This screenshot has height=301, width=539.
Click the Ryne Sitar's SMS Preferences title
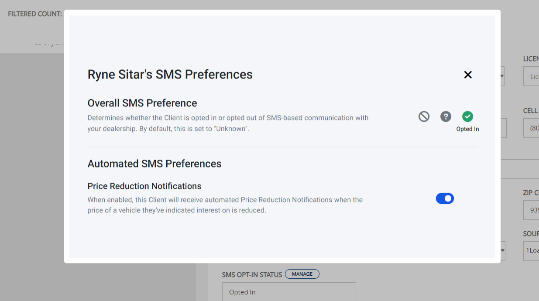[170, 75]
